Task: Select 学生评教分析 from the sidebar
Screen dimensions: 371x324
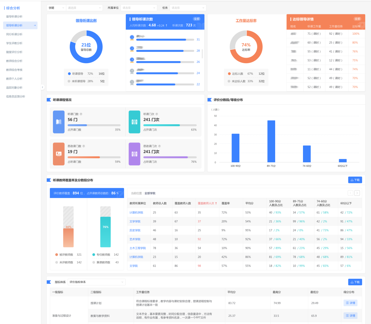Action: tap(14, 43)
